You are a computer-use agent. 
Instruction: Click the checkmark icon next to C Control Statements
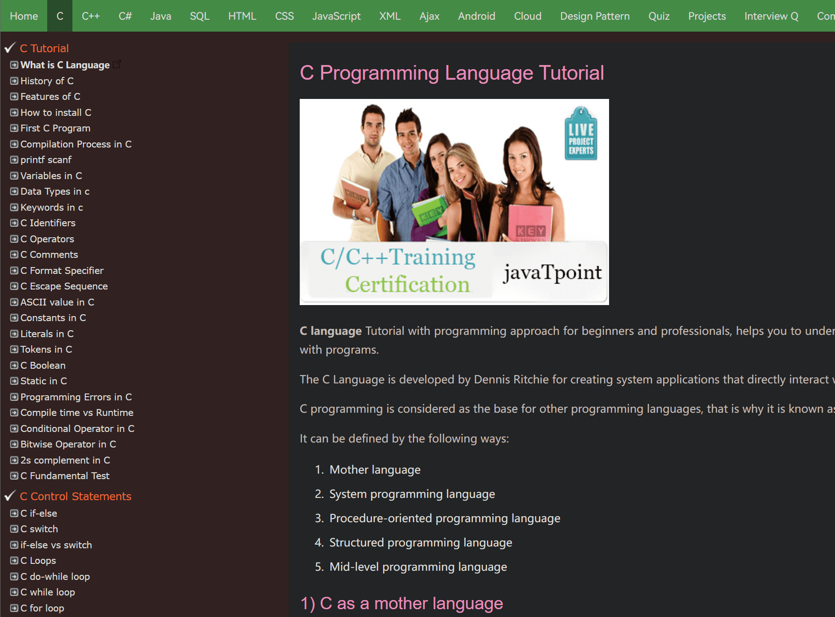pyautogui.click(x=10, y=496)
